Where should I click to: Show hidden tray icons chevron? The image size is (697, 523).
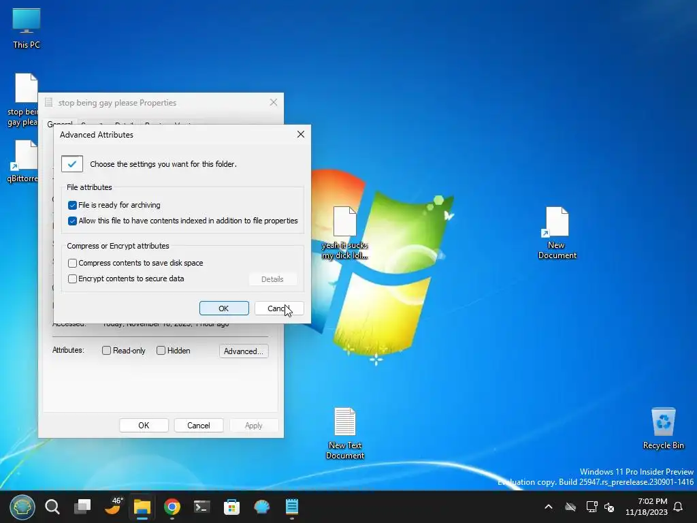(549, 507)
